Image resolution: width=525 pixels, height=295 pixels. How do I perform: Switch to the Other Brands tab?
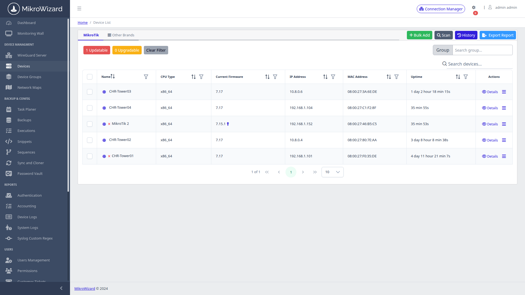(121, 35)
